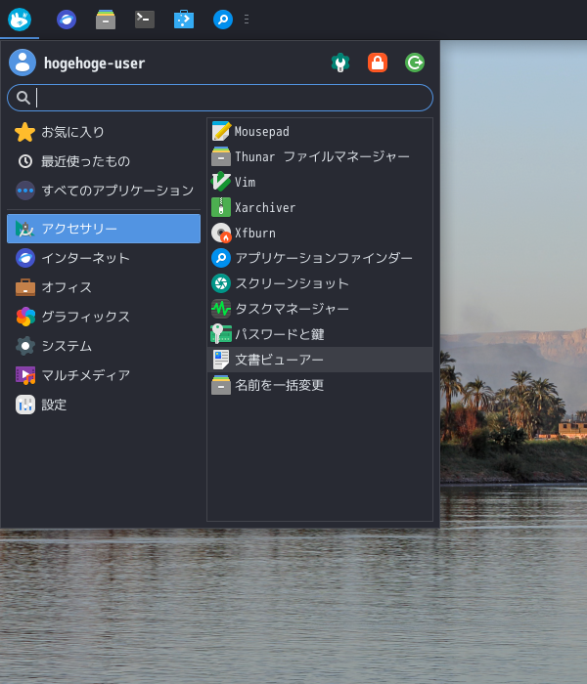Select the マルチメディア category
This screenshot has width=587, height=684.
point(104,375)
